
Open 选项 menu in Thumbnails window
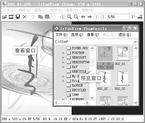77,35
